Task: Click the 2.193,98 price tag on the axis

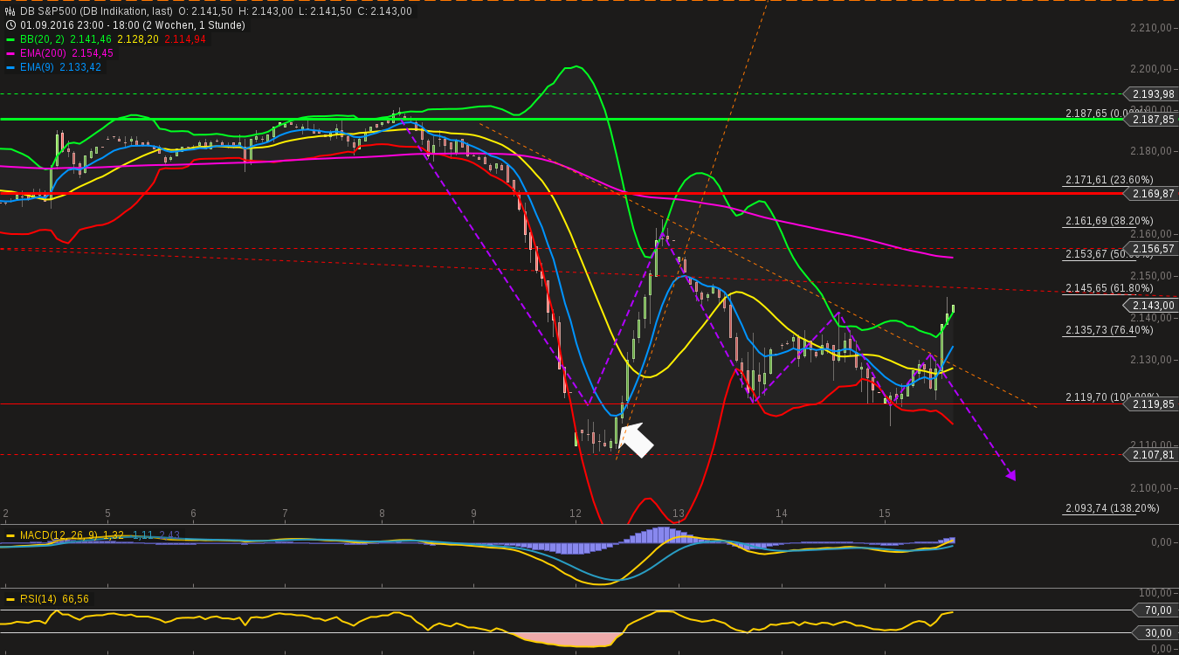Action: click(x=1148, y=94)
